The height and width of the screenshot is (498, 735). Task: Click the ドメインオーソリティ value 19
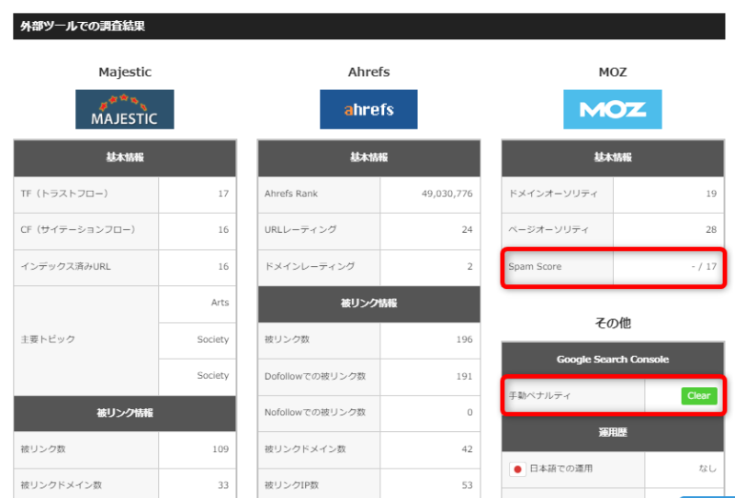click(x=711, y=194)
